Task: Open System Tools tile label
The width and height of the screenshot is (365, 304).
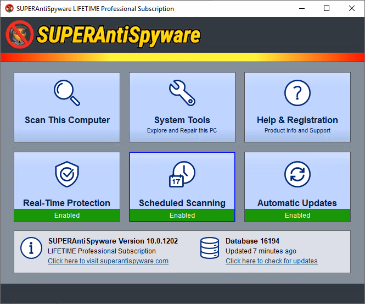Action: click(182, 120)
